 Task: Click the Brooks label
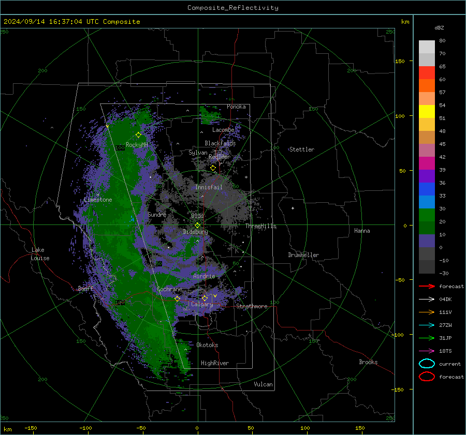coord(368,362)
